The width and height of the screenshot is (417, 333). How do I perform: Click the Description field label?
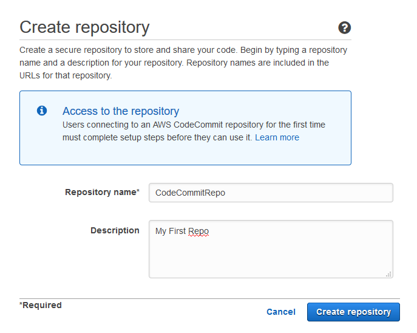(x=115, y=230)
